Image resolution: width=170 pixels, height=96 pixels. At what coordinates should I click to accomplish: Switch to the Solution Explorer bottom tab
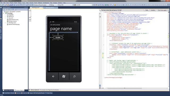(x=19, y=90)
